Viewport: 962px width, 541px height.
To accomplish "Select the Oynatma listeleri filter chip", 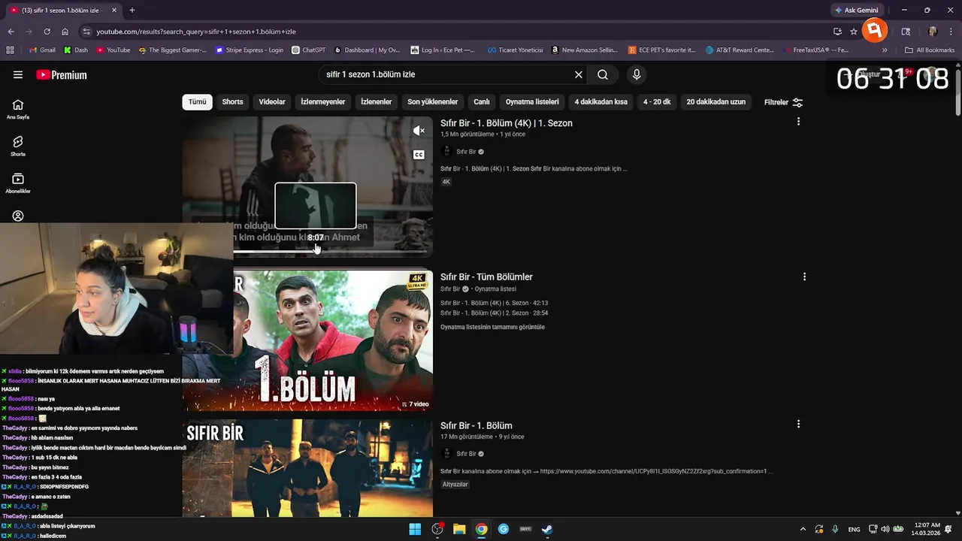I will coord(532,102).
